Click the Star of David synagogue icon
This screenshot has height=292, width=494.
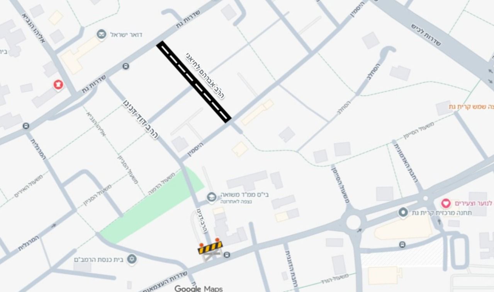tap(132, 259)
